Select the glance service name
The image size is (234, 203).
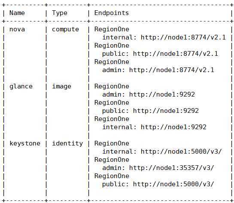(21, 87)
